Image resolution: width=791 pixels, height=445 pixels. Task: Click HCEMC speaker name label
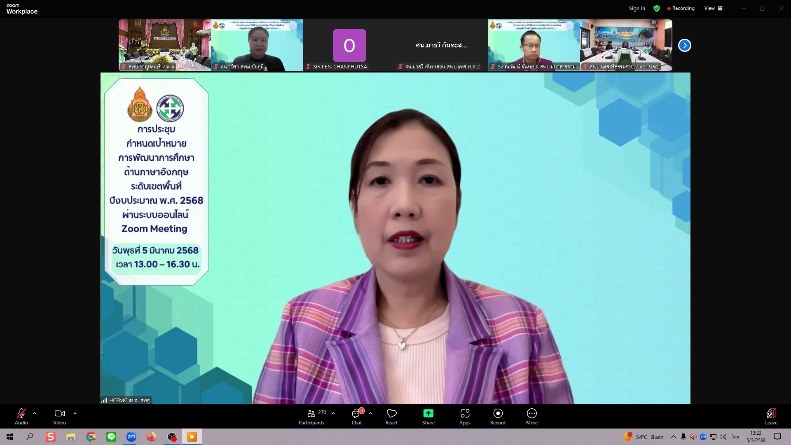(x=126, y=400)
